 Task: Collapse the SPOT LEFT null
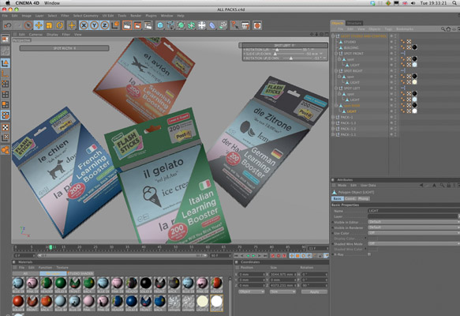tap(336, 88)
